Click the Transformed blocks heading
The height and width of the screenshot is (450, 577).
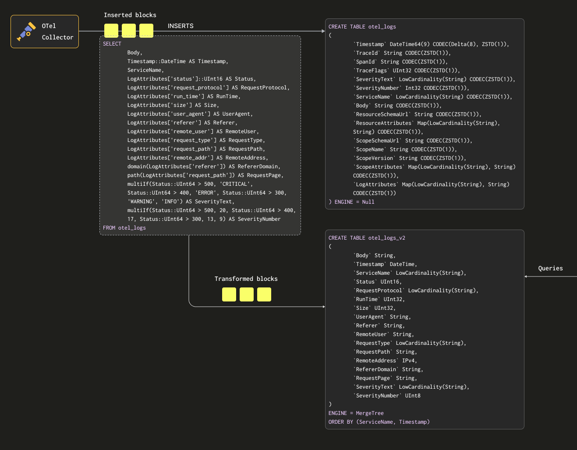246,279
